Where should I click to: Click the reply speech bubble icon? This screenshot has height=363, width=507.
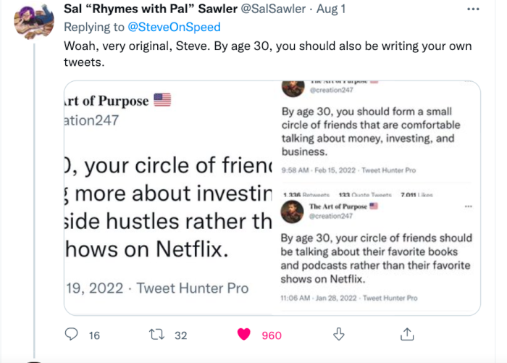click(x=72, y=335)
